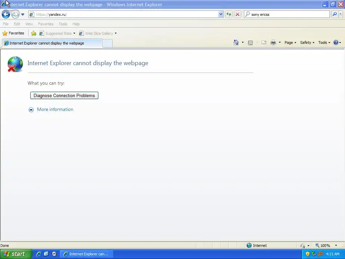Open the Favorites menu
The image size is (345, 259).
[x=46, y=24]
